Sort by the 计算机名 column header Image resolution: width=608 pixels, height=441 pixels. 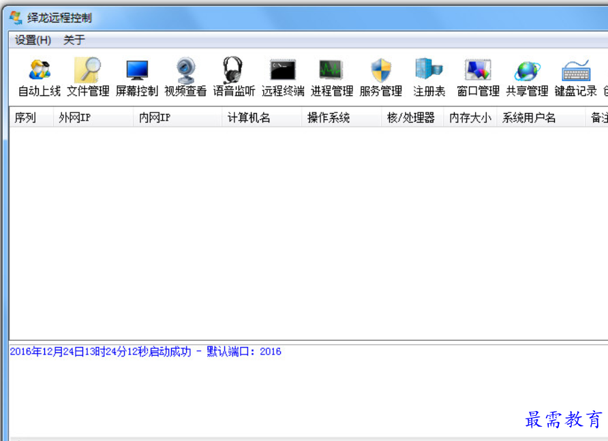pos(262,117)
